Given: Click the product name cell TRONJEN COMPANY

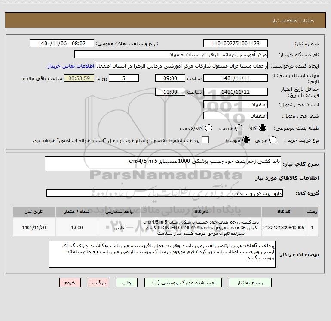Looking at the screenshot, I should [x=201, y=228].
